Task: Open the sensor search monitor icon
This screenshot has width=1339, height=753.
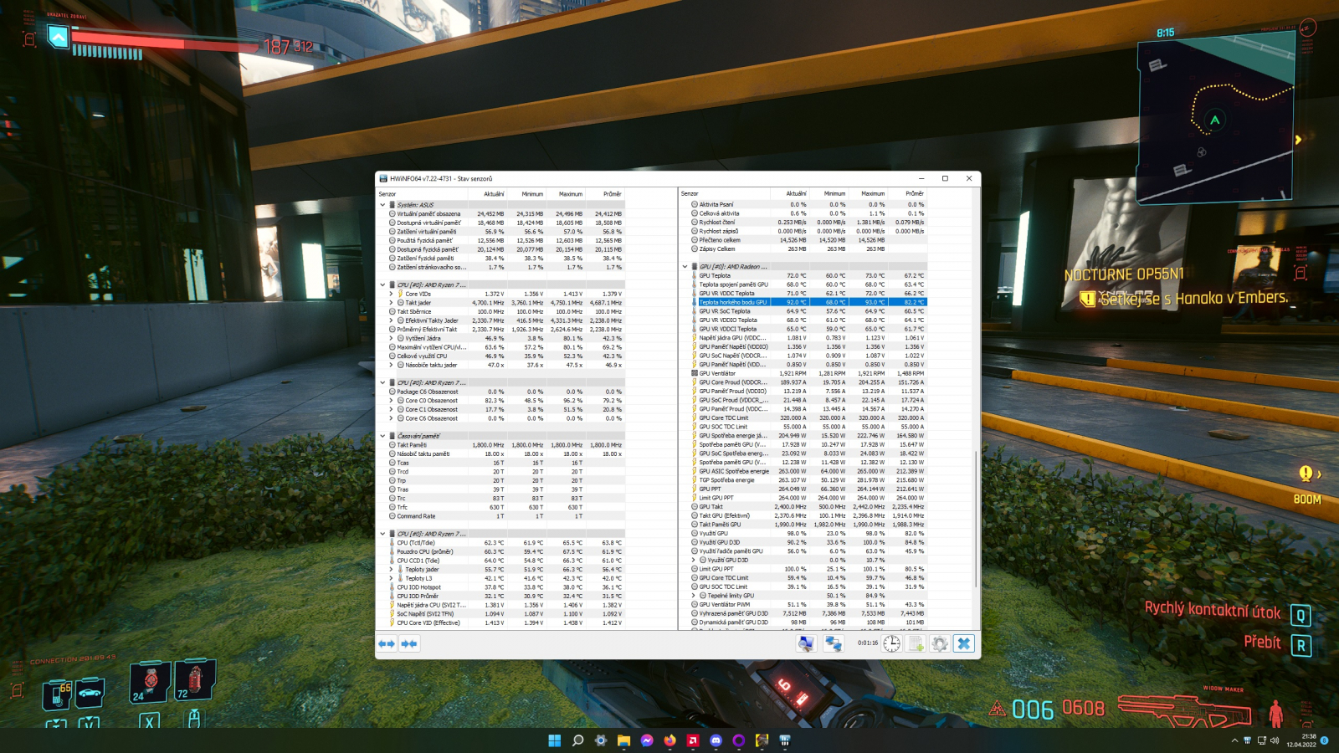Action: (x=806, y=643)
